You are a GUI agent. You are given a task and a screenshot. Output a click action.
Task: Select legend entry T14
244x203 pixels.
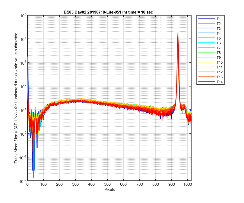coord(210,82)
